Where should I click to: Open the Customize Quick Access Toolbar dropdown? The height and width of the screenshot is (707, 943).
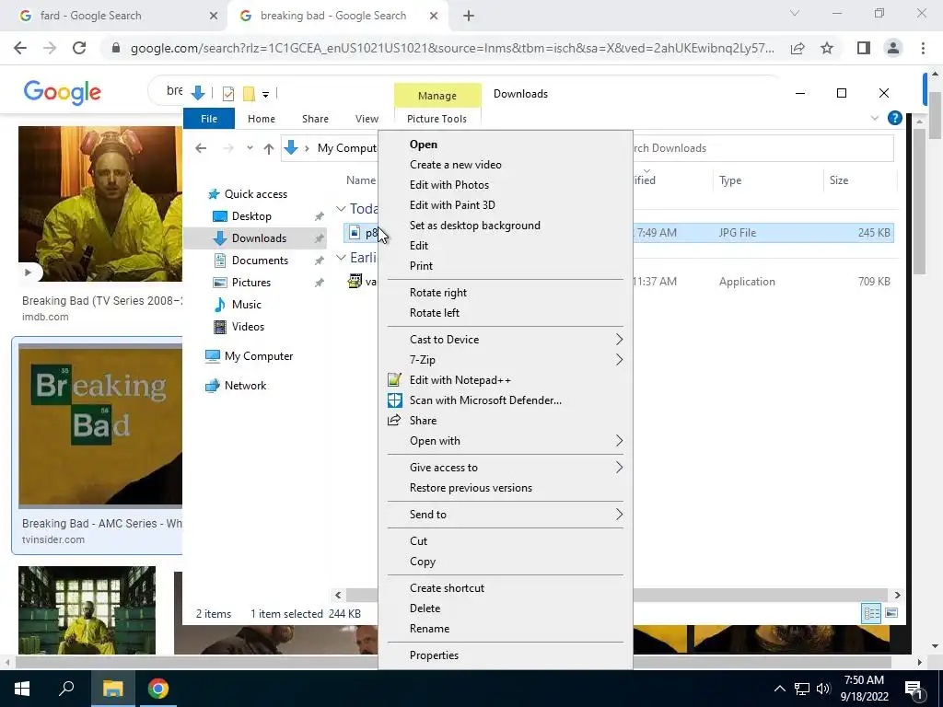pos(265,95)
